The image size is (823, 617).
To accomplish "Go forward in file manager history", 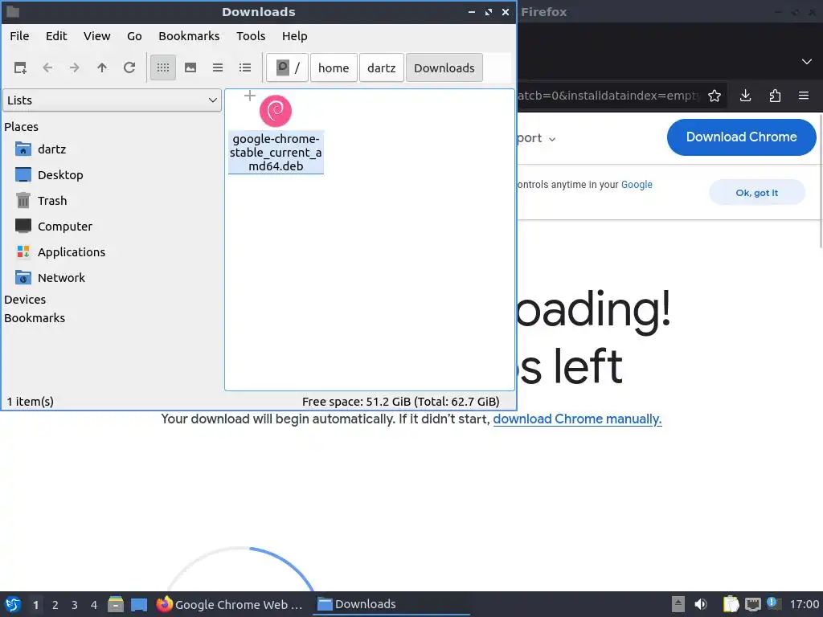I will [x=75, y=67].
